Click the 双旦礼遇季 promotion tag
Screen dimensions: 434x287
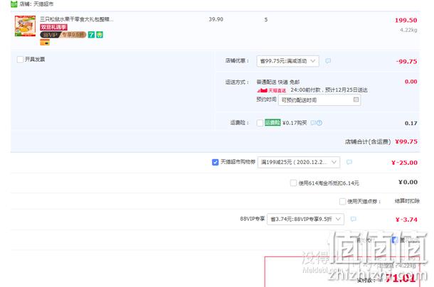tap(53, 27)
